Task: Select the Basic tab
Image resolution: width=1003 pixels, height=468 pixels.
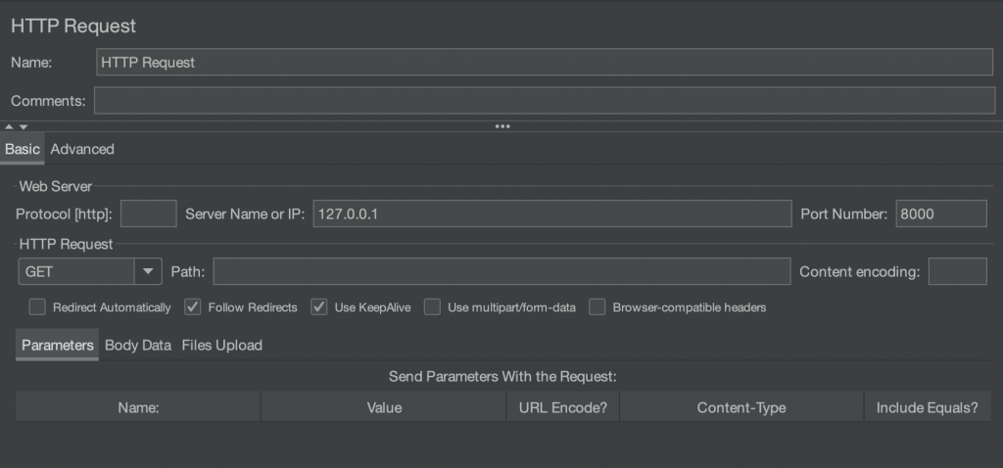Action: click(x=23, y=149)
